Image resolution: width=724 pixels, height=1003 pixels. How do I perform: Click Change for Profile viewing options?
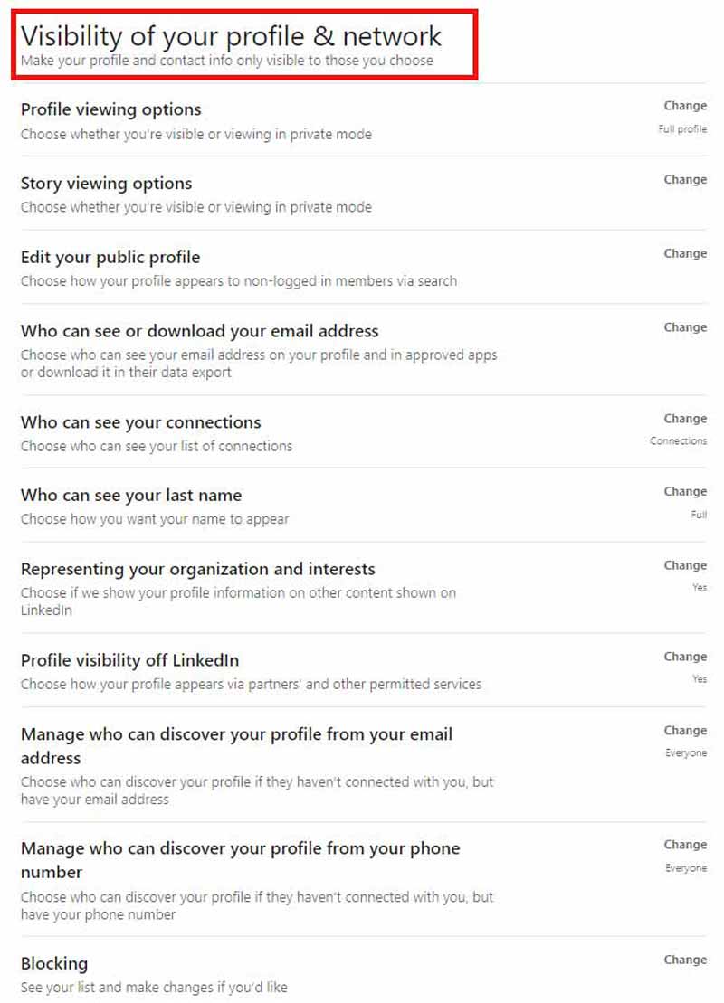(684, 106)
